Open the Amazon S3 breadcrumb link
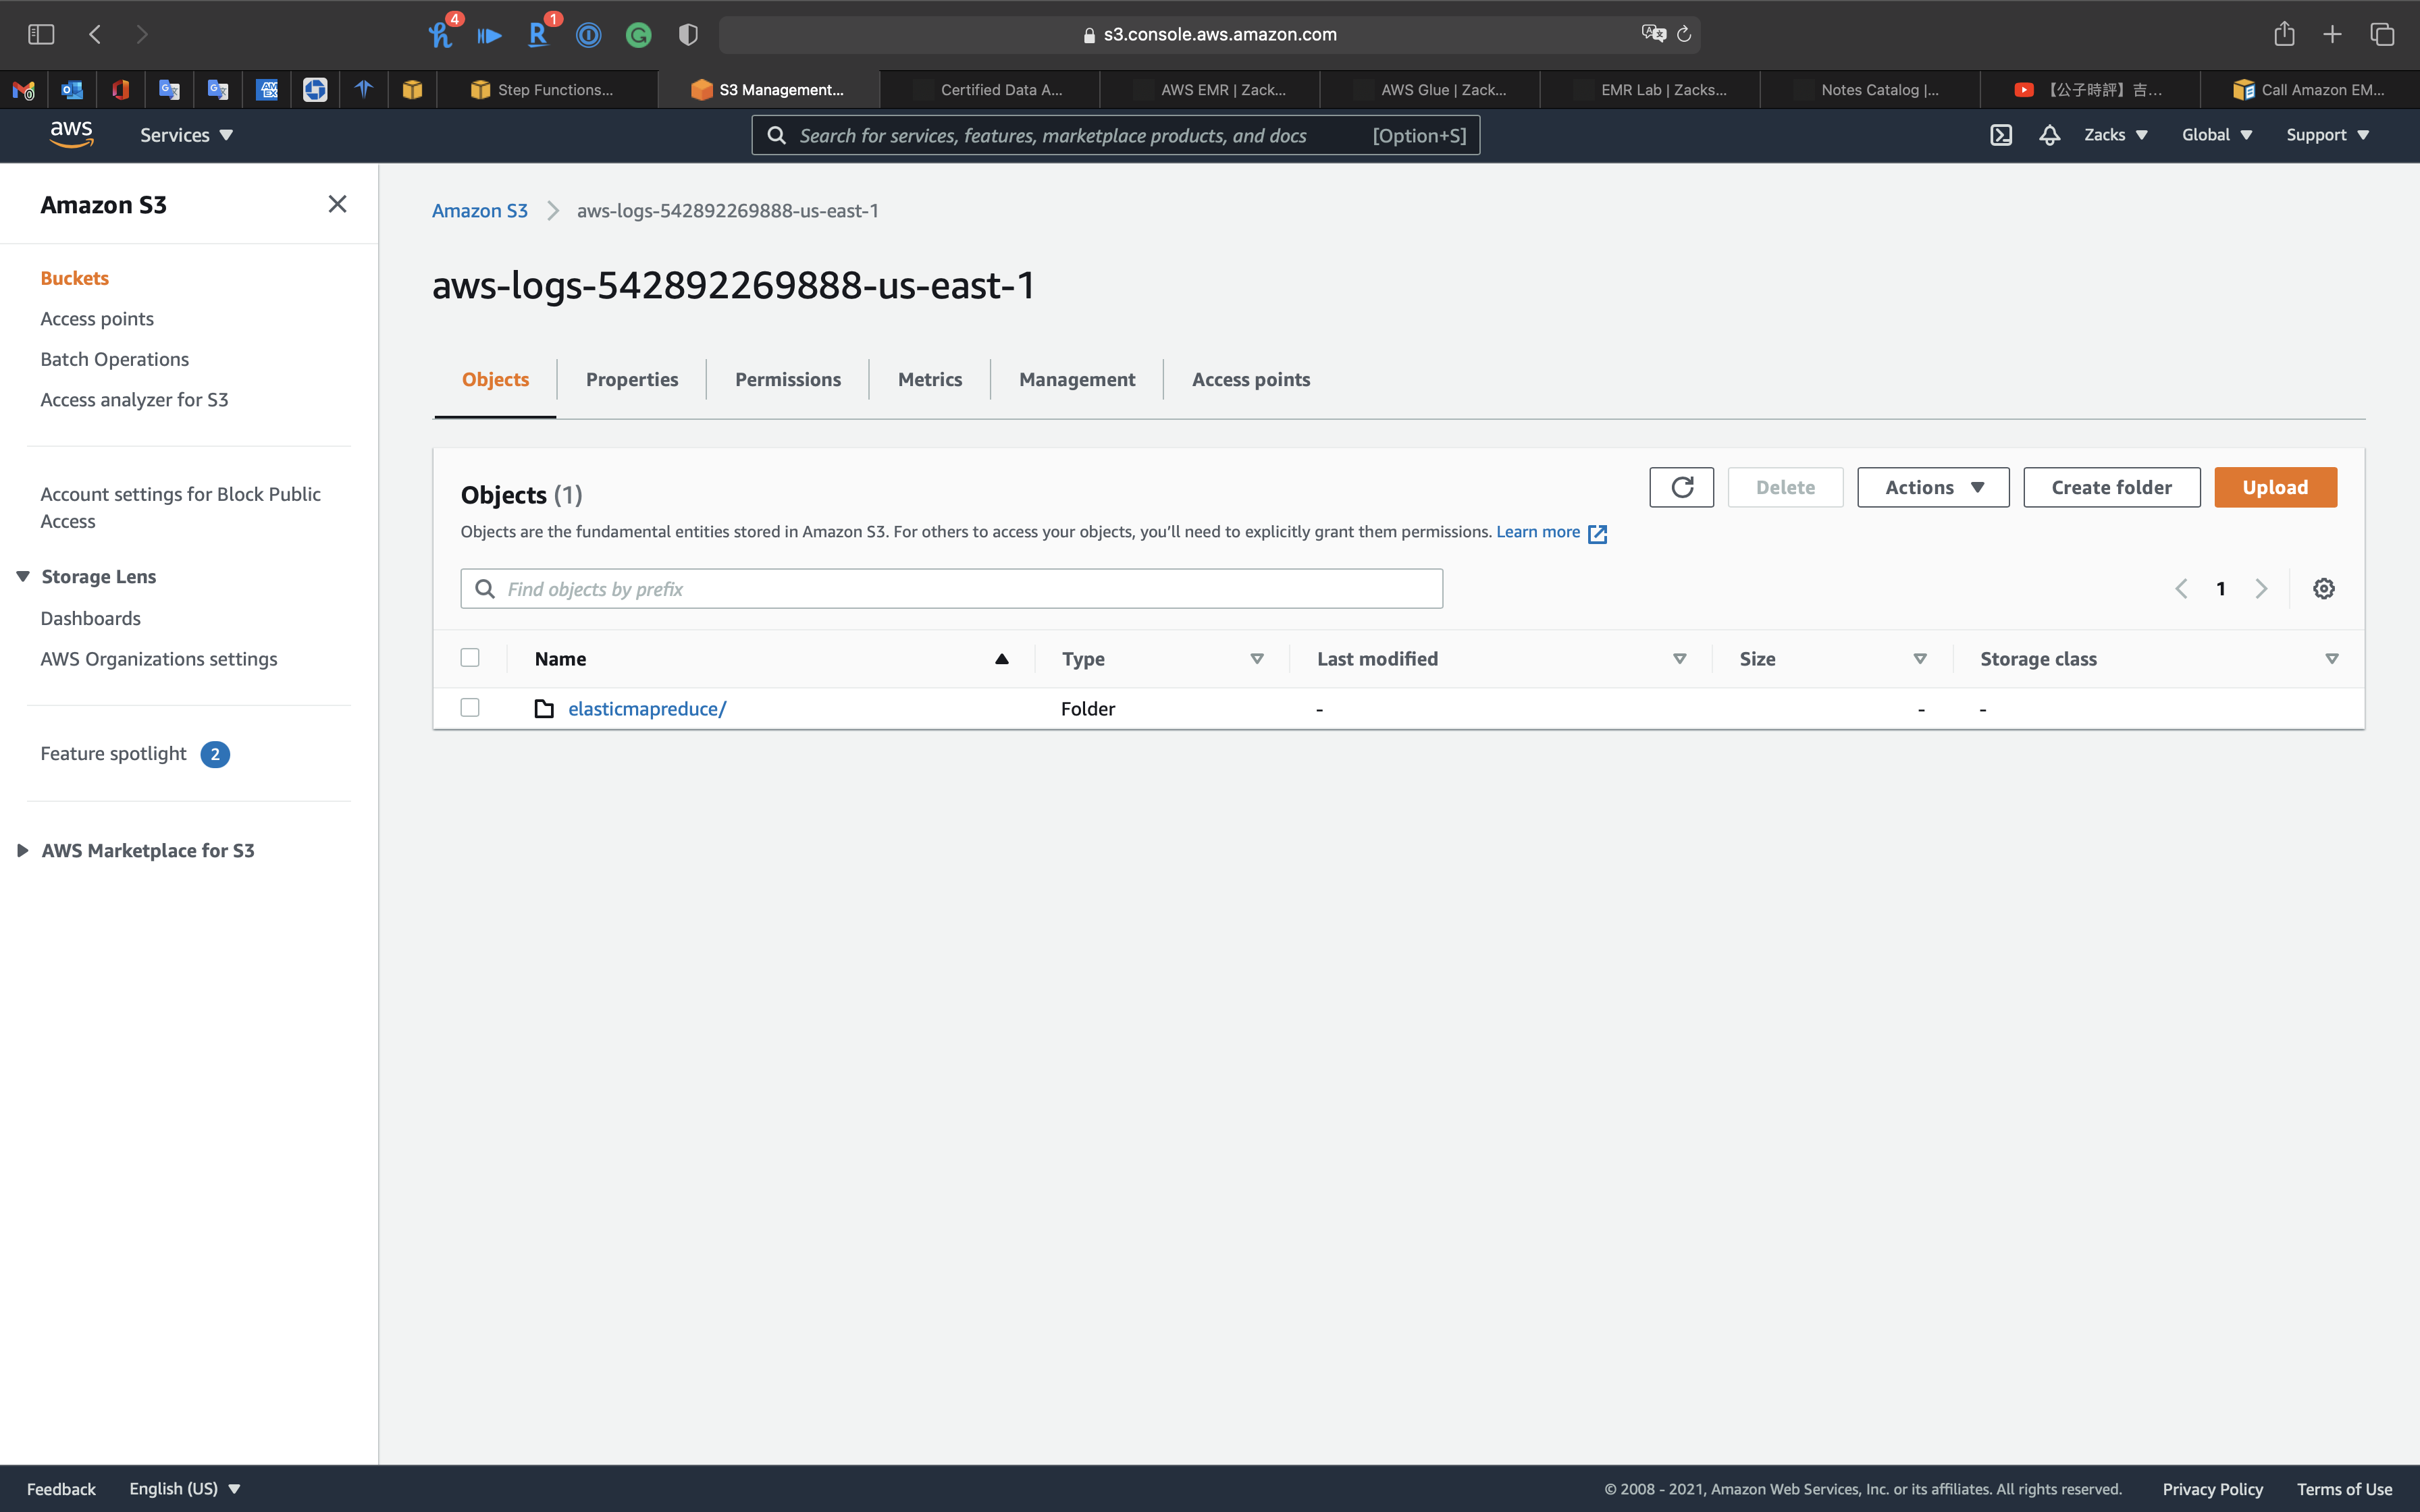 coord(479,211)
